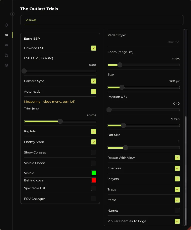The height and width of the screenshot is (230, 191).
Task: Select the eye visuals icon in sidebar
Action: tap(6, 35)
